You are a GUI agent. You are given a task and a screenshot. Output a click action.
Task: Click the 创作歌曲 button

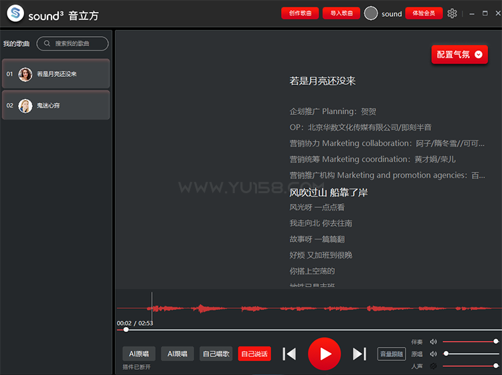click(x=300, y=13)
